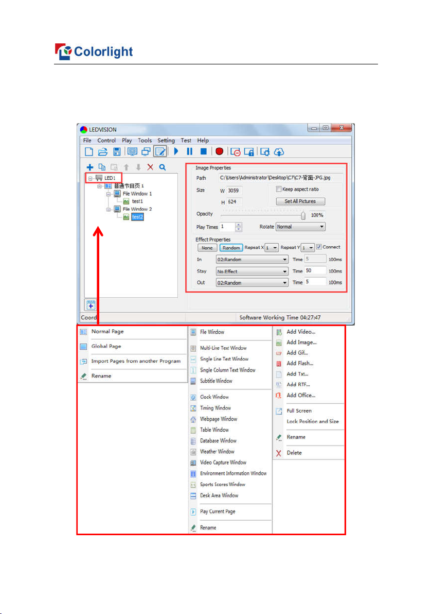The image size is (432, 614).
Task: Click the add page button below the tree
Action: [91, 304]
